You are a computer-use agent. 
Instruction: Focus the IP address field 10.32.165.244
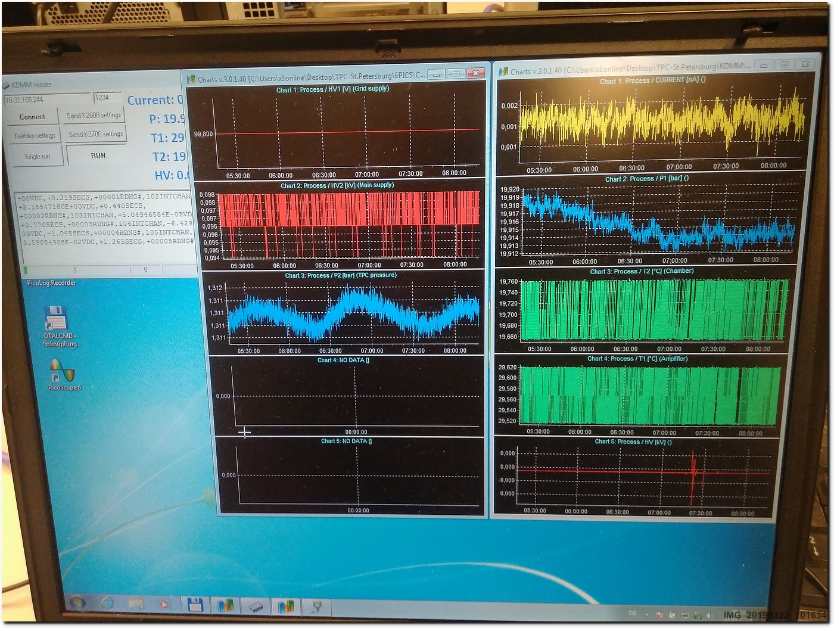coord(48,100)
